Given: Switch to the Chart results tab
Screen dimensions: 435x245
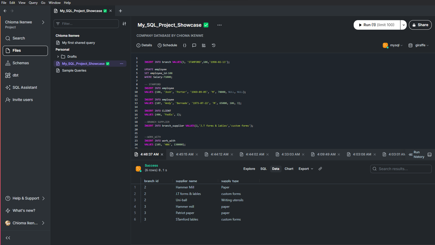Looking at the screenshot, I should [289, 169].
